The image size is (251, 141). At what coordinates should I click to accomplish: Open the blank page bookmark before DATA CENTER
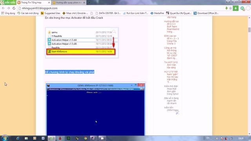(91, 13)
